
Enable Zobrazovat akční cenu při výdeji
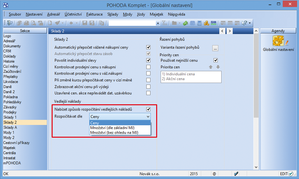click(148, 87)
